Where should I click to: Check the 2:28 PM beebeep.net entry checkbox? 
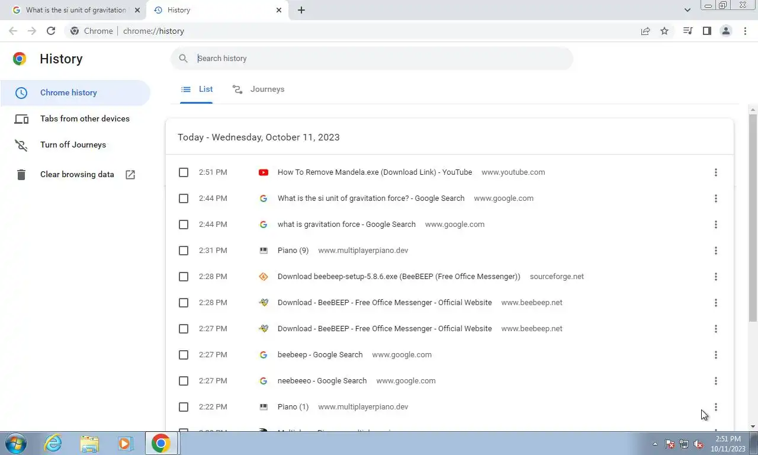pyautogui.click(x=184, y=303)
